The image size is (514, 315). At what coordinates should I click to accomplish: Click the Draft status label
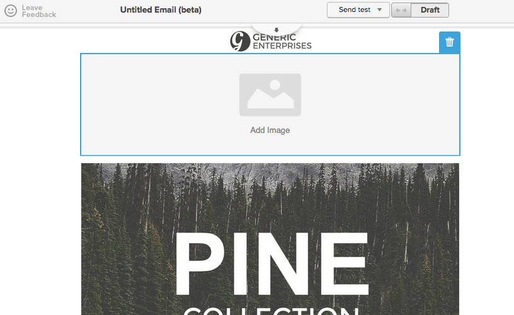430,10
